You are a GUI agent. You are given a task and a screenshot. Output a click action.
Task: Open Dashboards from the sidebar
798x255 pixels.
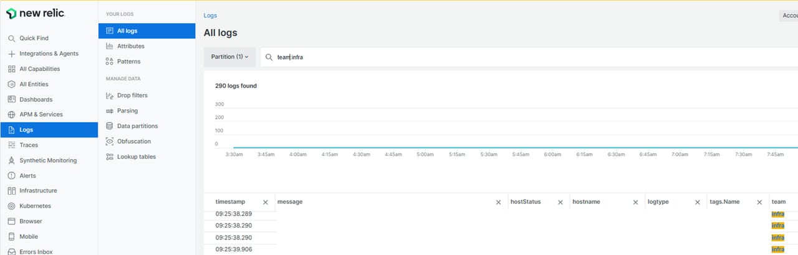(x=36, y=100)
